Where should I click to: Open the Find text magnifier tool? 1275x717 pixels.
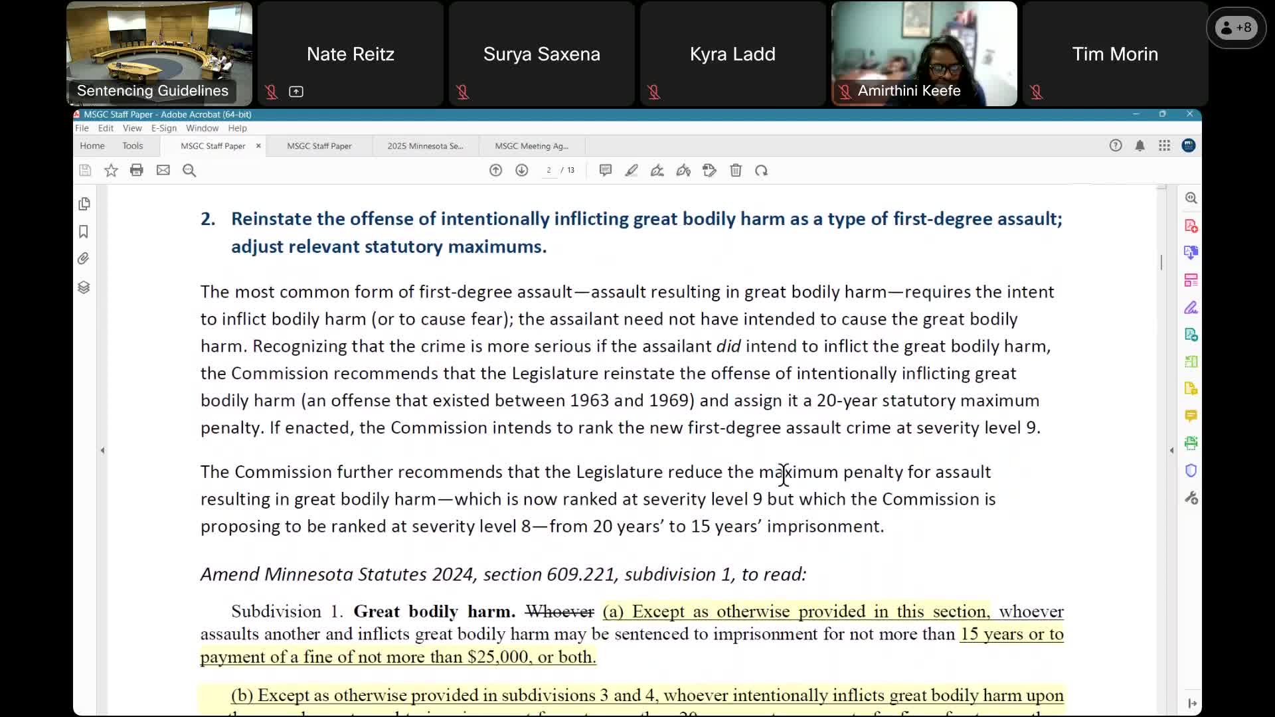tap(189, 171)
